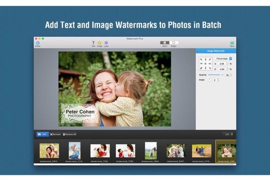Select highlighted last thumbnail mother and toddler

coord(226,152)
